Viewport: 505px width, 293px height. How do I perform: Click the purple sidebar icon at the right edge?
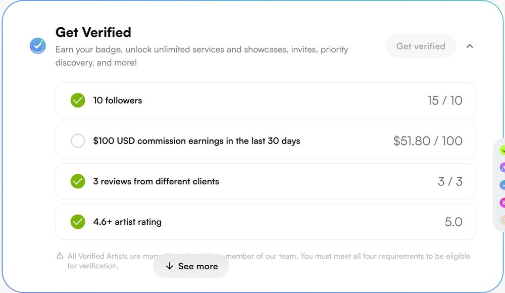[x=502, y=168]
